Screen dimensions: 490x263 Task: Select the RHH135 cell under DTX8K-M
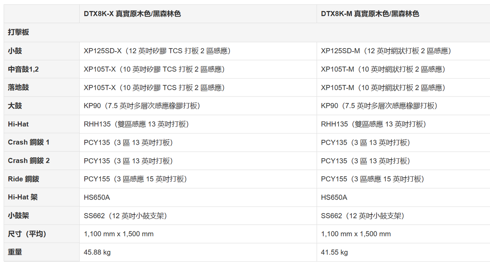tap(373, 124)
